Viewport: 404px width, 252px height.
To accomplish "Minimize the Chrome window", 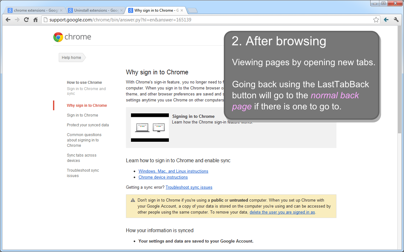I will click(x=375, y=3).
